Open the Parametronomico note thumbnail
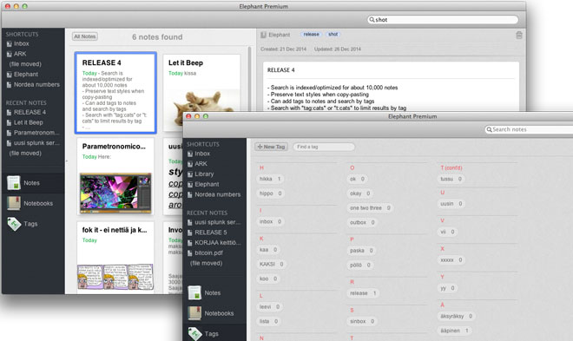 [x=115, y=193]
